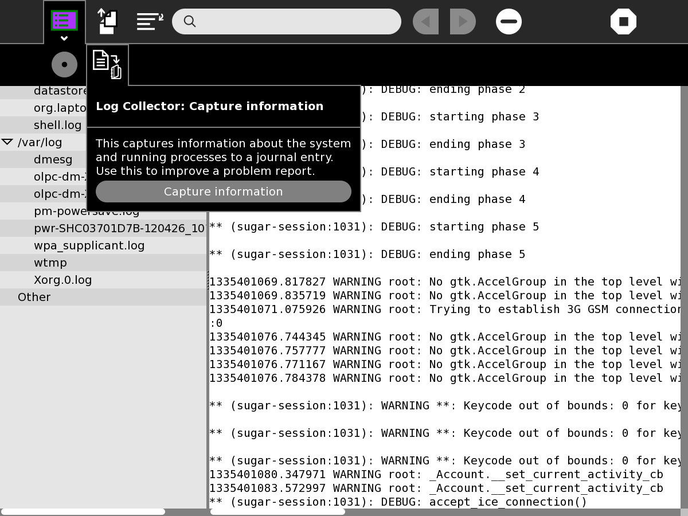Click the minus-circle delete log icon
The height and width of the screenshot is (516, 688).
509,22
